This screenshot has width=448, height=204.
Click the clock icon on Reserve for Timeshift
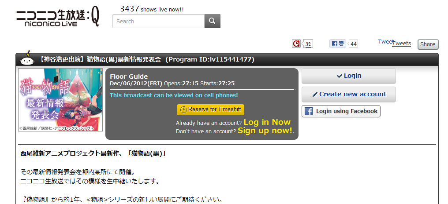tap(183, 109)
